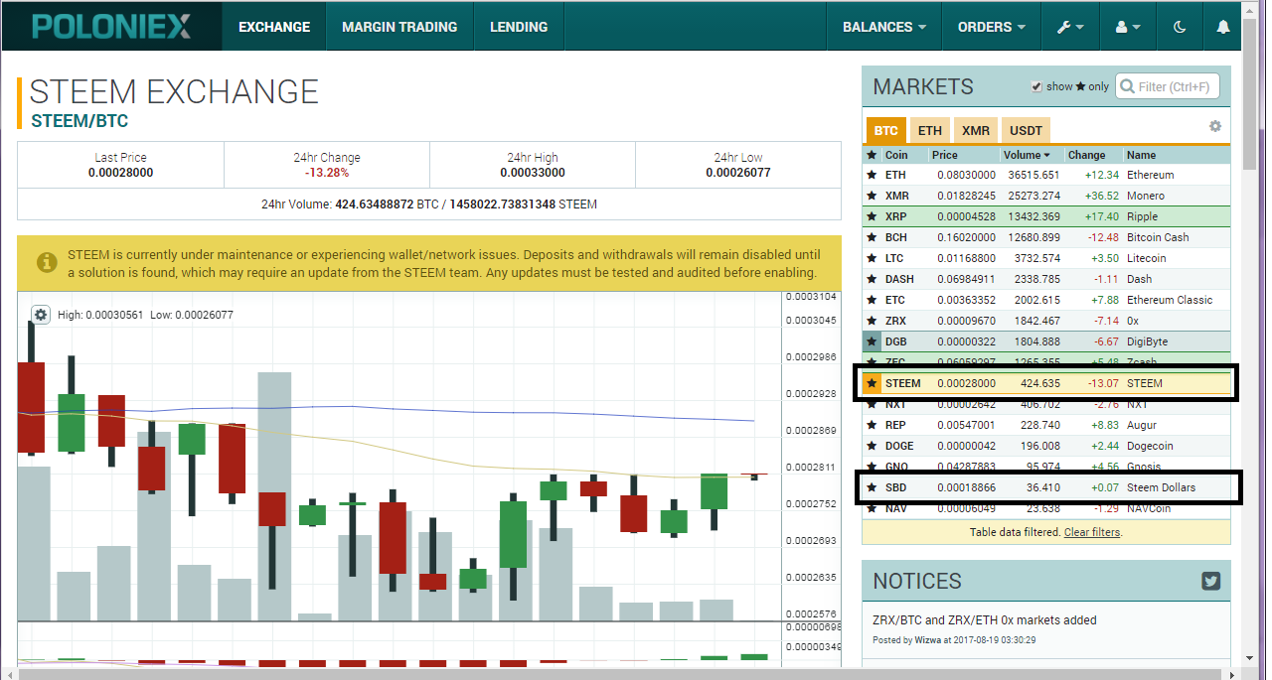Click the Last Price 0.00028000 value
The width and height of the screenshot is (1272, 680).
(120, 173)
